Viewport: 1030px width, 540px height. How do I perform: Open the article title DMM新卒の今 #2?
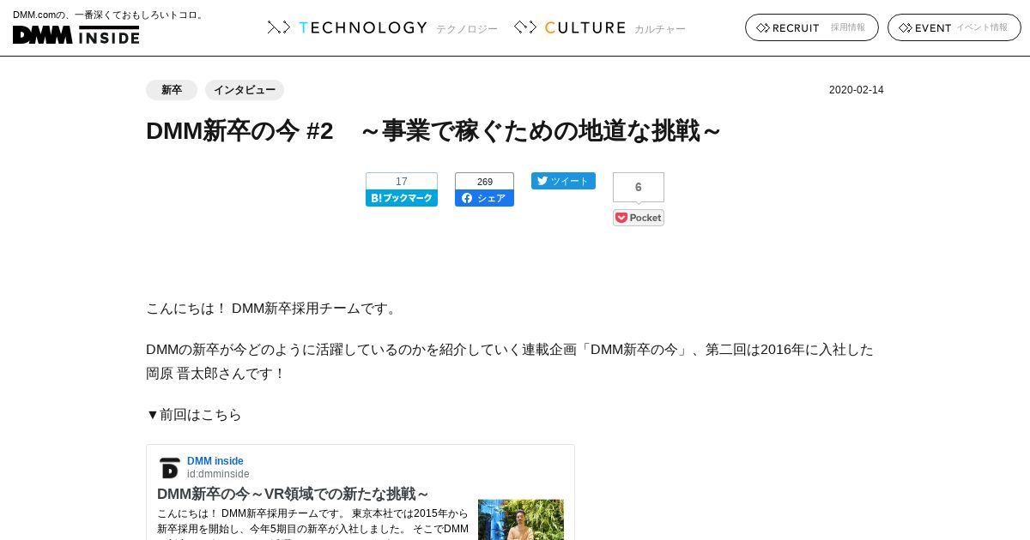tap(433, 131)
